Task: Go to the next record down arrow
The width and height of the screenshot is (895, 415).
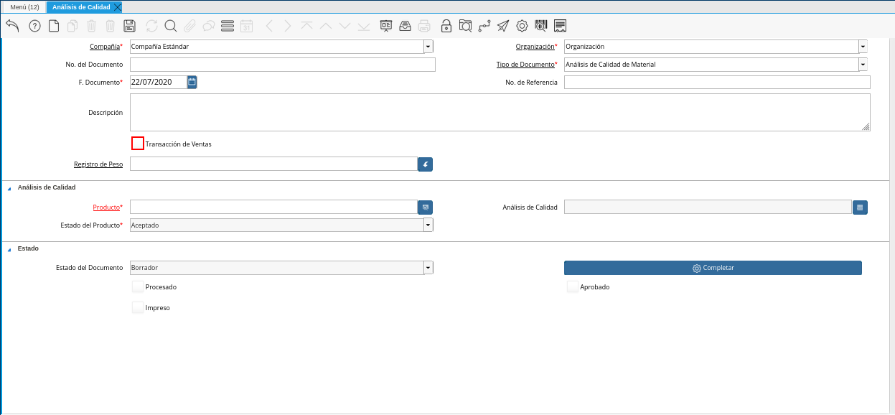Action: tap(345, 26)
